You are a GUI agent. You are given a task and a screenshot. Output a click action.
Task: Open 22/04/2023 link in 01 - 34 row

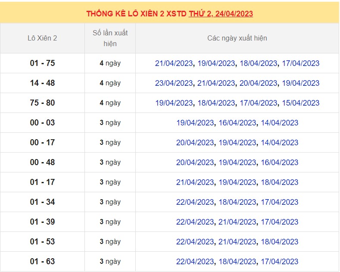(x=195, y=202)
